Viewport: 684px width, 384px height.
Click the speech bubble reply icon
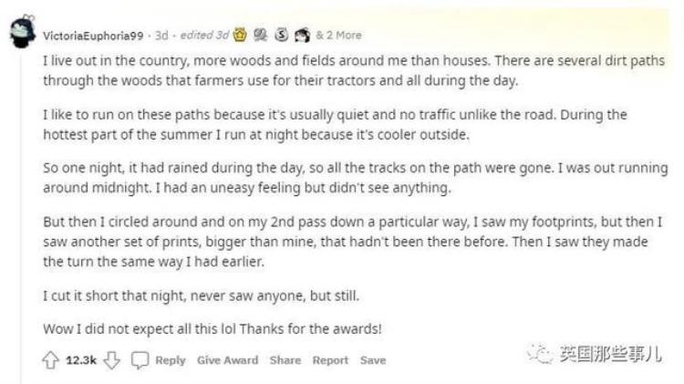coord(140,360)
